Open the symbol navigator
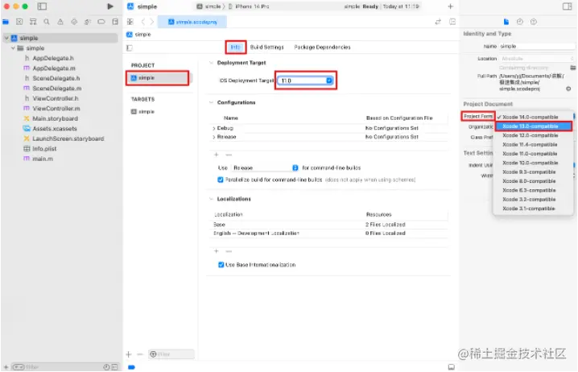 [33, 22]
